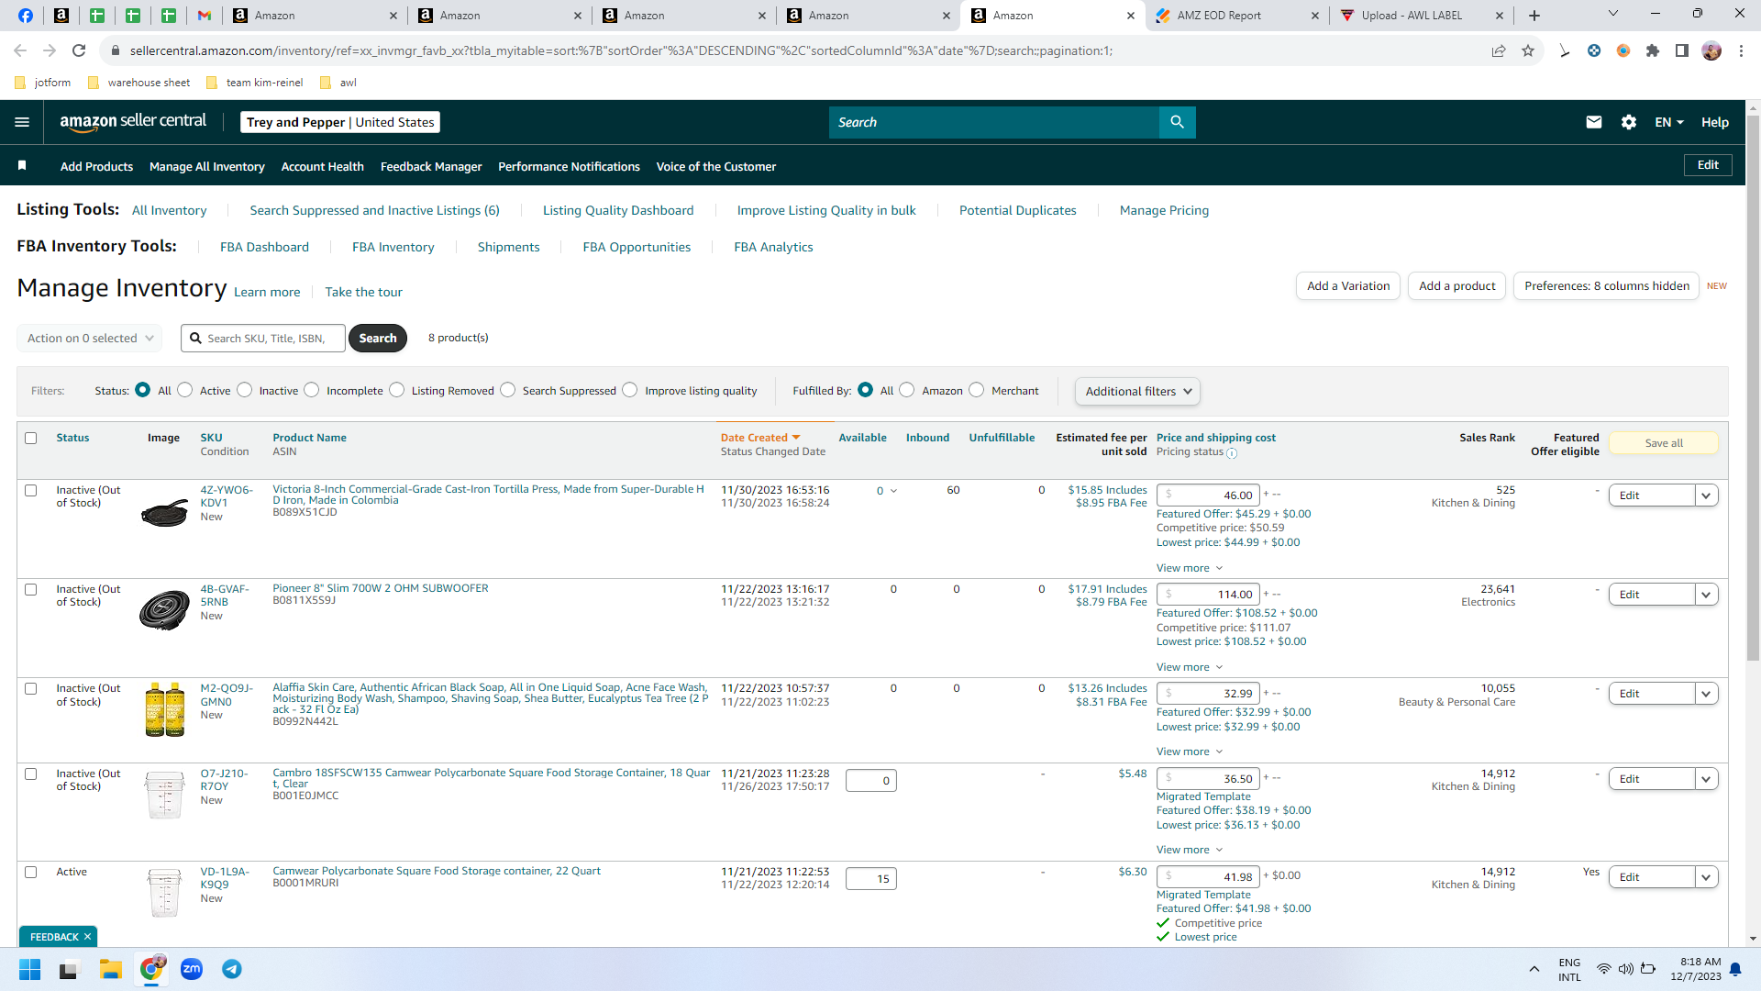The width and height of the screenshot is (1761, 991).
Task: Open the Chrome profile avatar
Action: pyautogui.click(x=1711, y=50)
